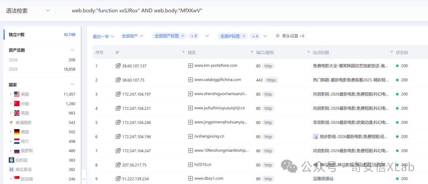
Task: Collapse the 资产总数 section
Action: click(72, 50)
